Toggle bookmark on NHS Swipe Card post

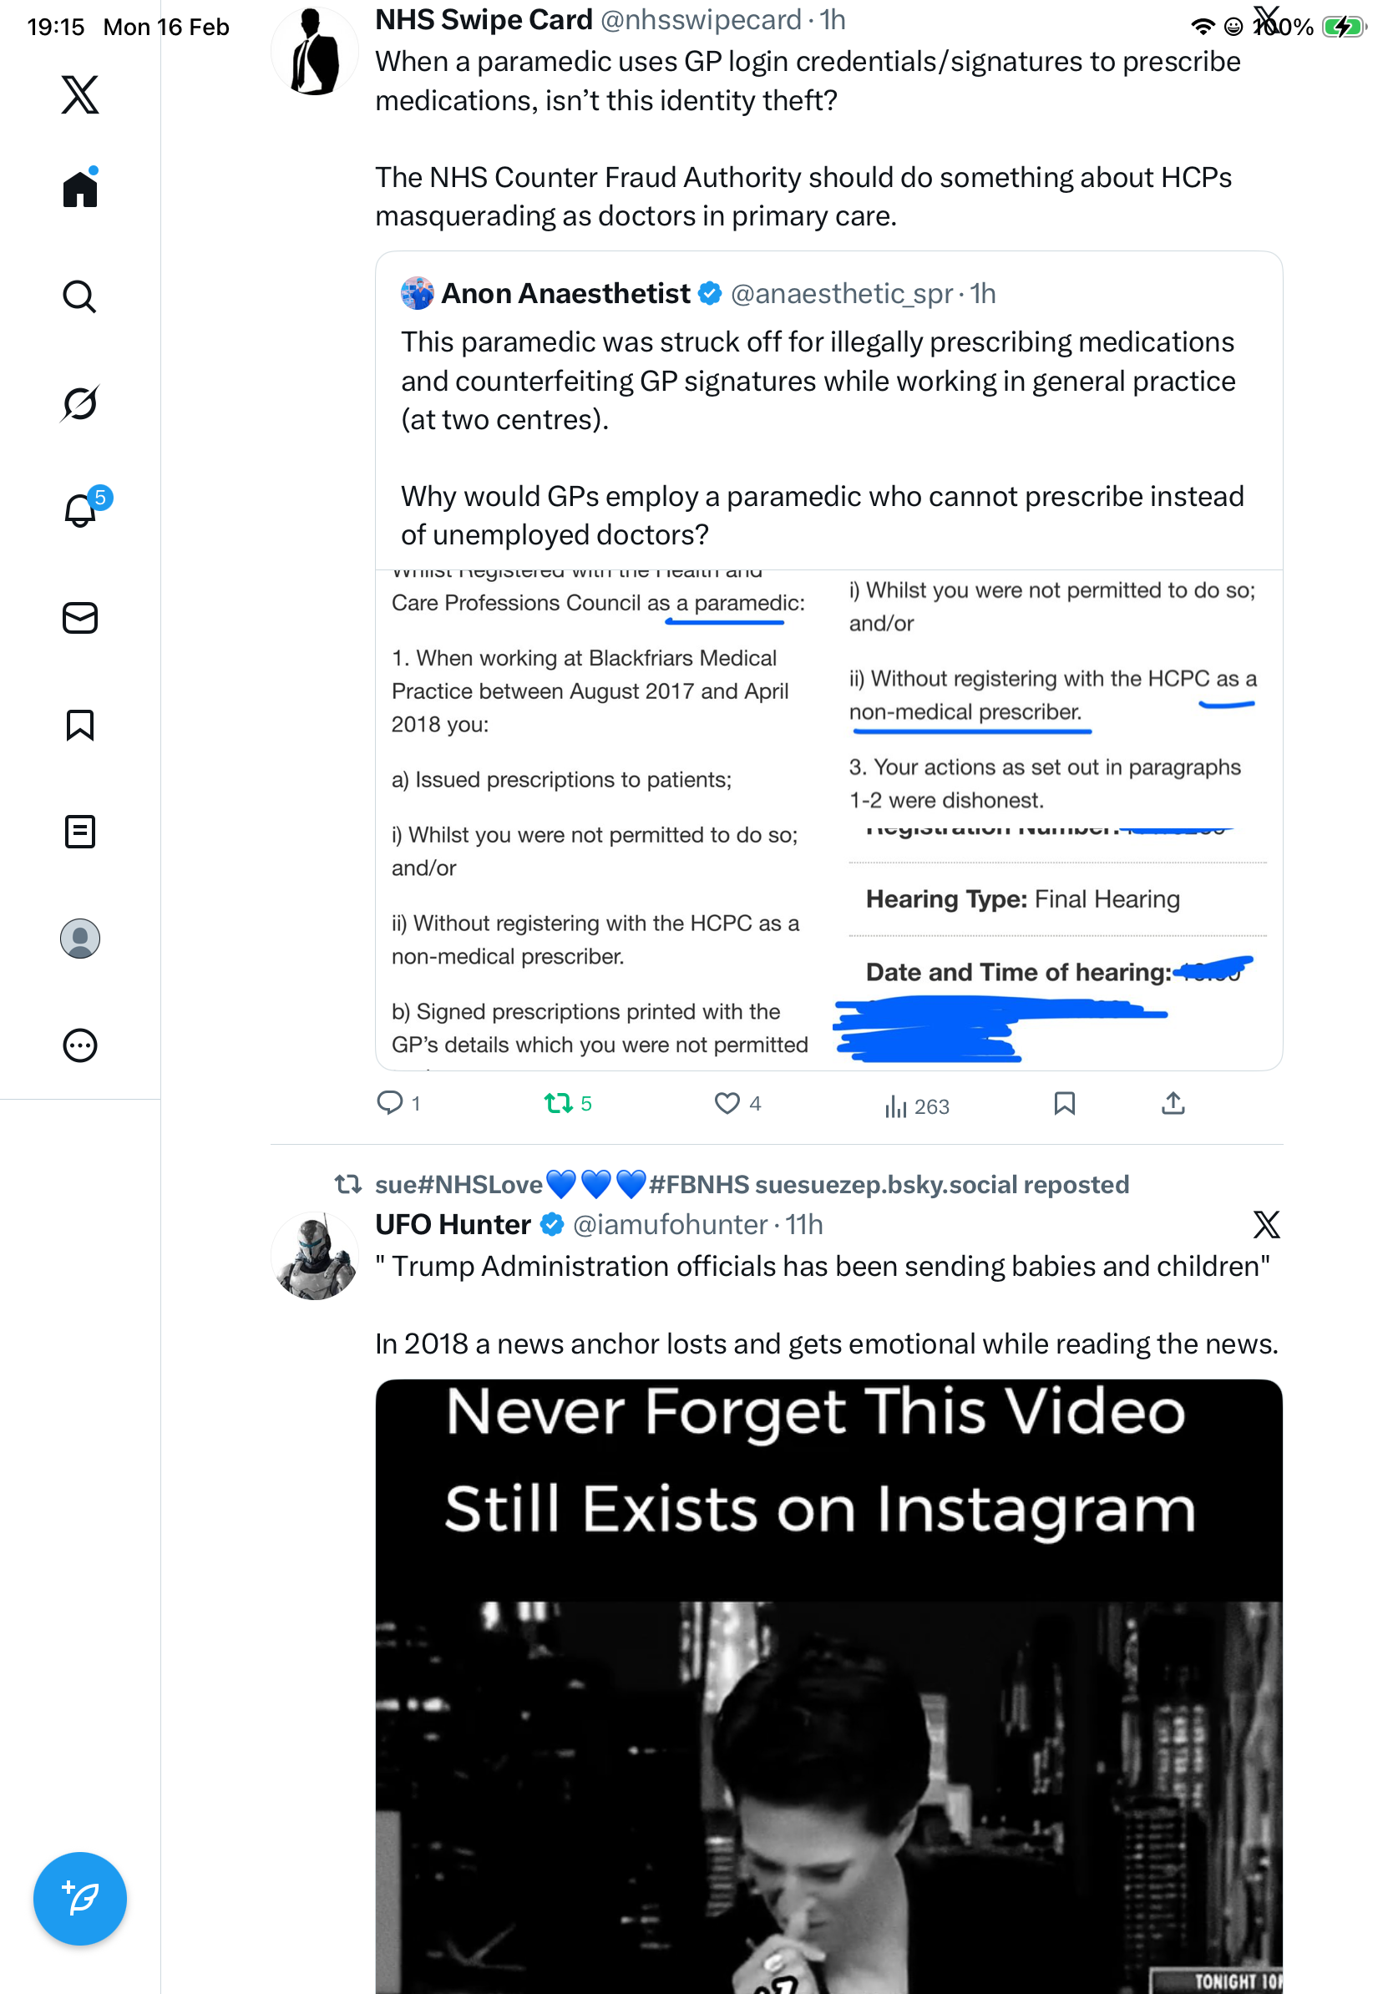tap(1064, 1103)
